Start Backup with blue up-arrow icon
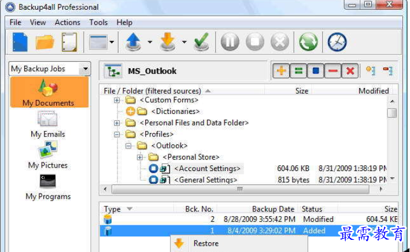Screen dimensions: 410x252 pyautogui.click(x=134, y=42)
